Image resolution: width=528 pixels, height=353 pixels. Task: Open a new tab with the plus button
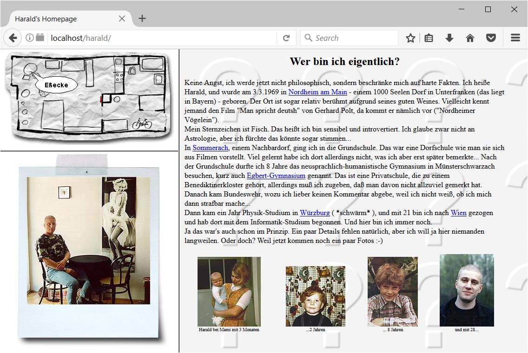[142, 19]
